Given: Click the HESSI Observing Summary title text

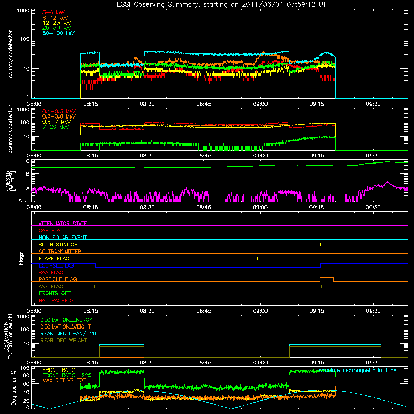Looking at the screenshot, I should pos(219,5).
